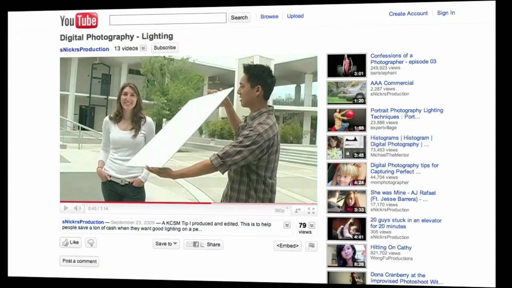
Task: Click the thumbs-down dislike icon
Action: 91,243
